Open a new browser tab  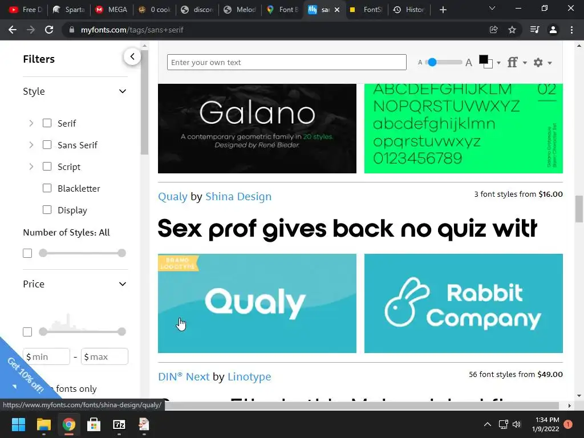(443, 10)
